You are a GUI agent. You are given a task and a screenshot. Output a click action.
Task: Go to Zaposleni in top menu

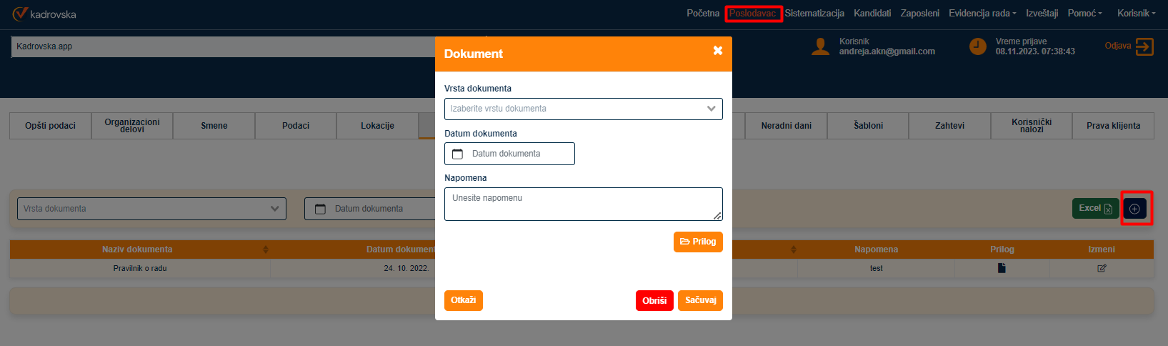[x=919, y=14]
